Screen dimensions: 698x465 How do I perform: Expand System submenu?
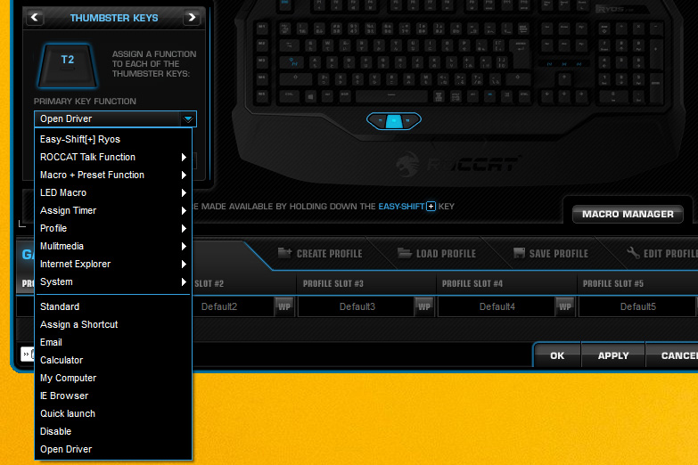(x=113, y=281)
